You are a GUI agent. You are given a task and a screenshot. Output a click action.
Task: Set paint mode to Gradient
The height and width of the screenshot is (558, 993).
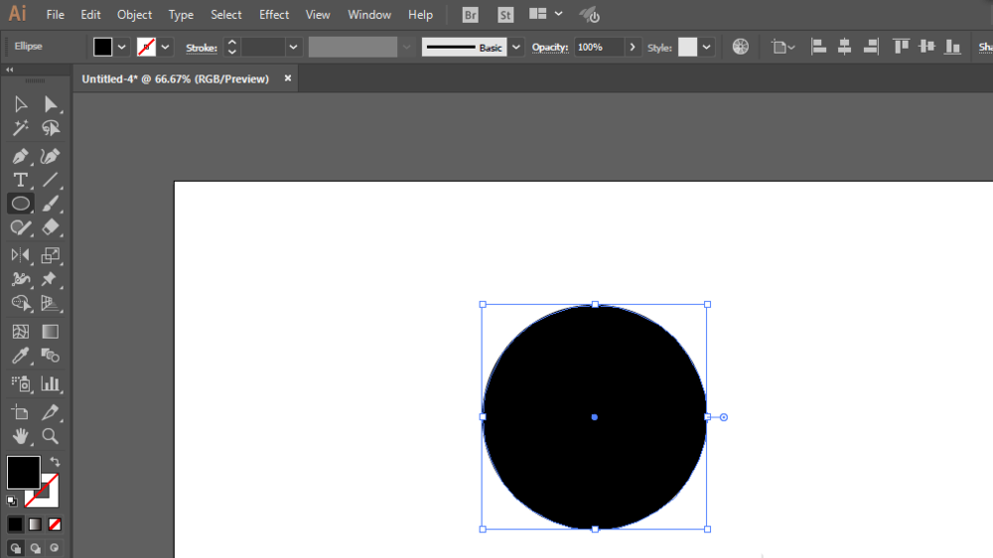35,524
